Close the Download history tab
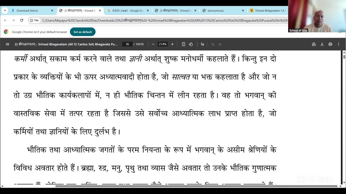The width and height of the screenshot is (346, 194). pyautogui.click(x=52, y=11)
